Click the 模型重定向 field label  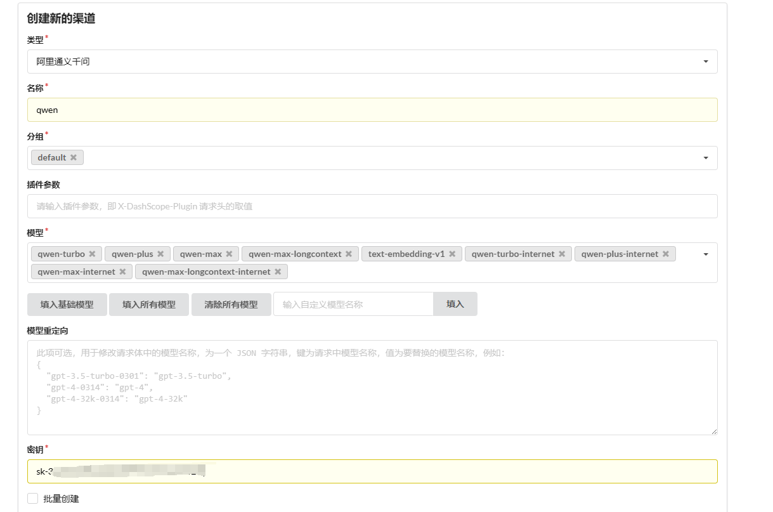click(x=48, y=331)
